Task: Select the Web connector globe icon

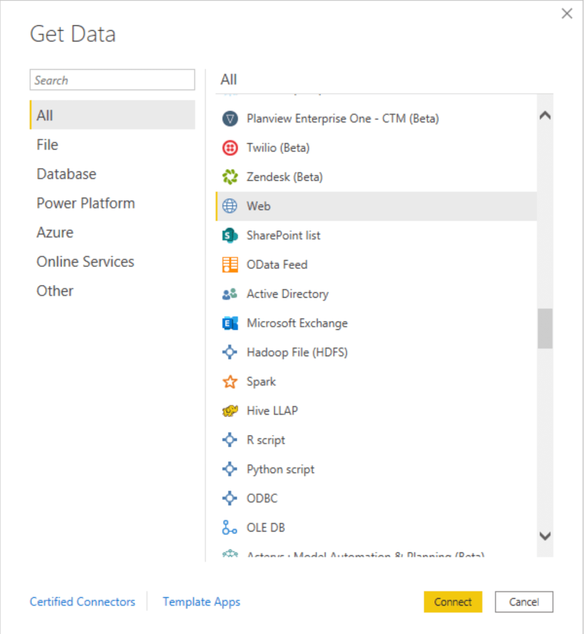Action: [x=230, y=206]
